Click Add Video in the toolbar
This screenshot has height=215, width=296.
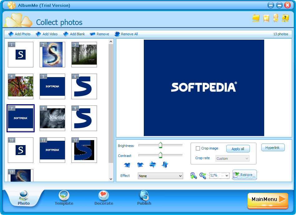point(46,34)
